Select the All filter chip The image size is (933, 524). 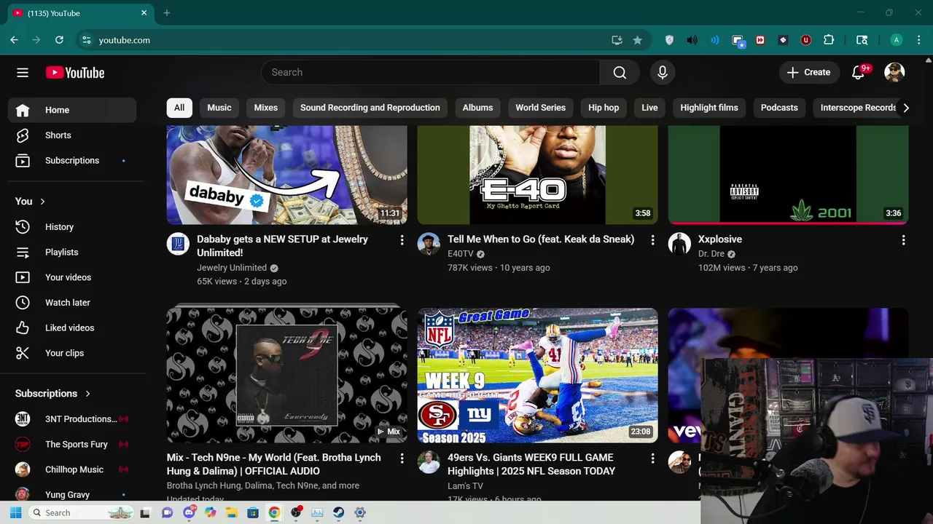coord(179,107)
